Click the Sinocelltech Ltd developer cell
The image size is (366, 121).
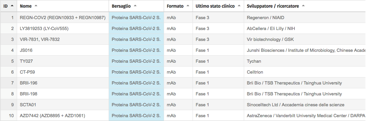click(295, 105)
